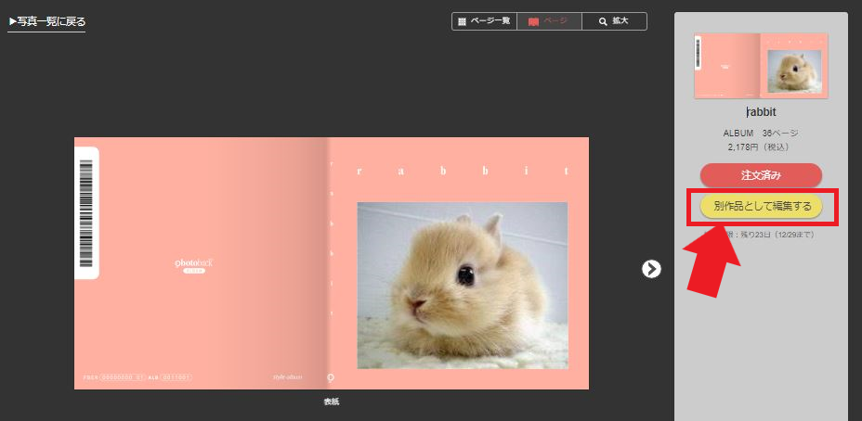The height and width of the screenshot is (421, 862).
Task: Go to next page with arrow button
Action: pos(651,269)
